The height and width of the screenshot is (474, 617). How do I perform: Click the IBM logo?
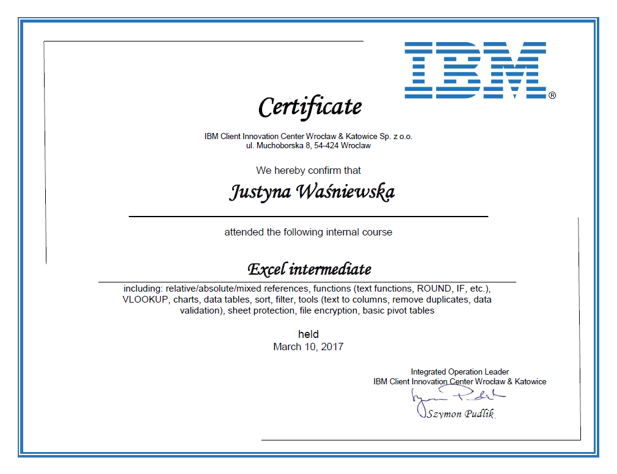[x=475, y=70]
